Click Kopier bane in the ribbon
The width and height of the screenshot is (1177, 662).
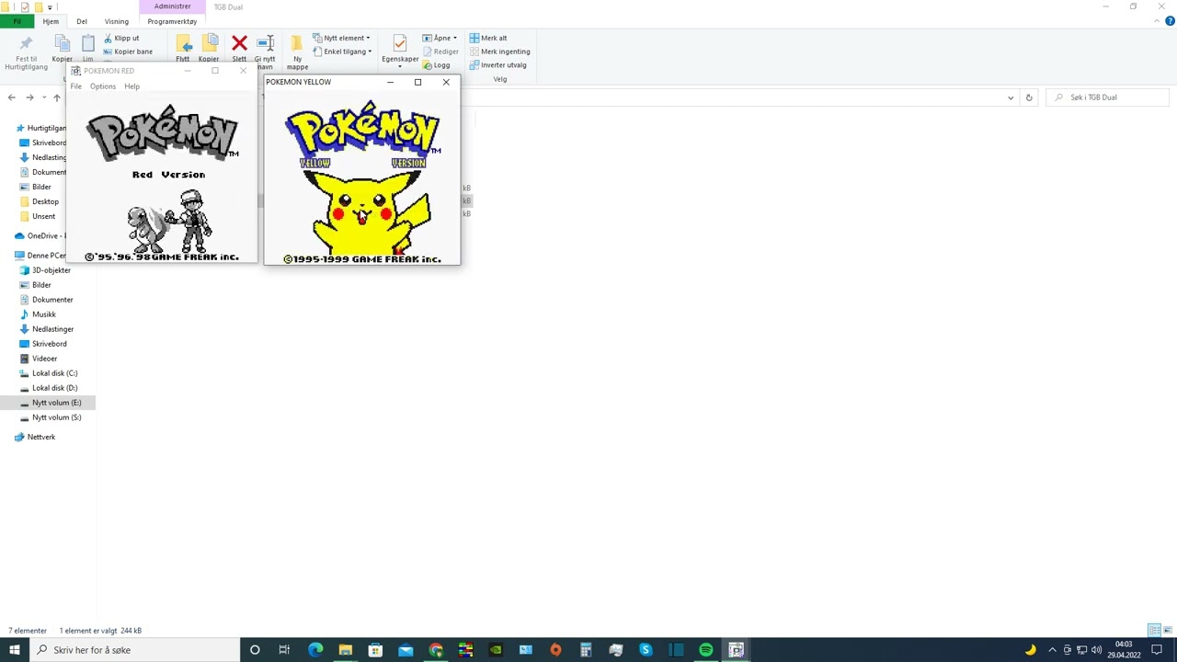coord(128,51)
